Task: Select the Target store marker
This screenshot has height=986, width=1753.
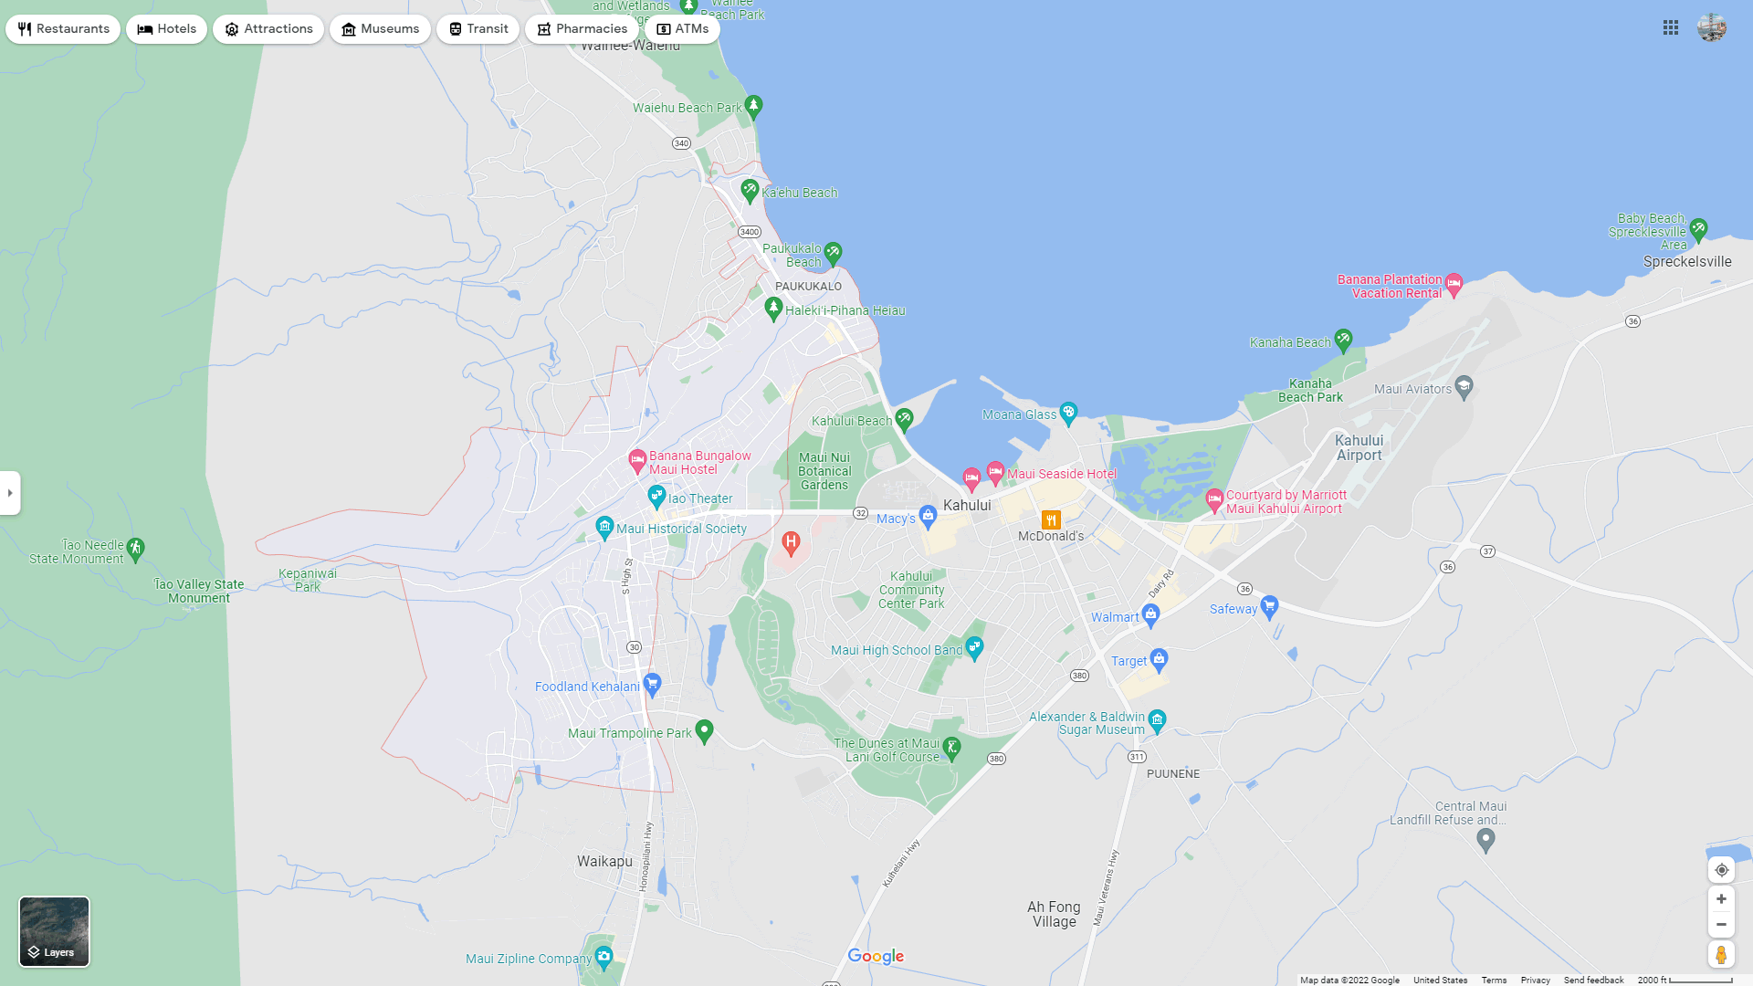Action: 1158,659
